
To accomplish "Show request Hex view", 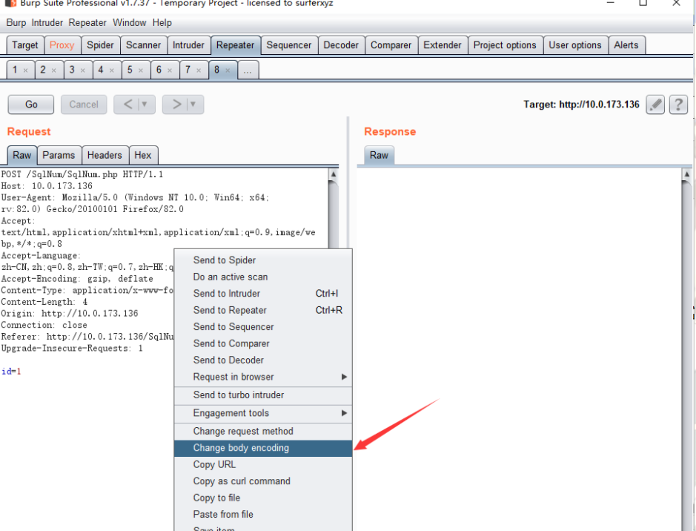I will pos(143,156).
